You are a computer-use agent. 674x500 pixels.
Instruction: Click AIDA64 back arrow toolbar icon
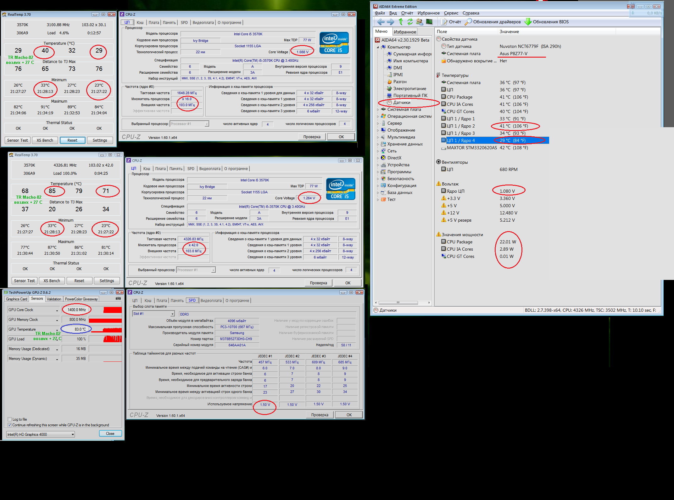[381, 22]
